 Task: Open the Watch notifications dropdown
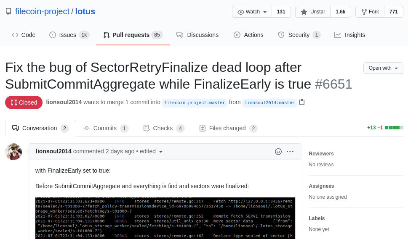(x=252, y=12)
